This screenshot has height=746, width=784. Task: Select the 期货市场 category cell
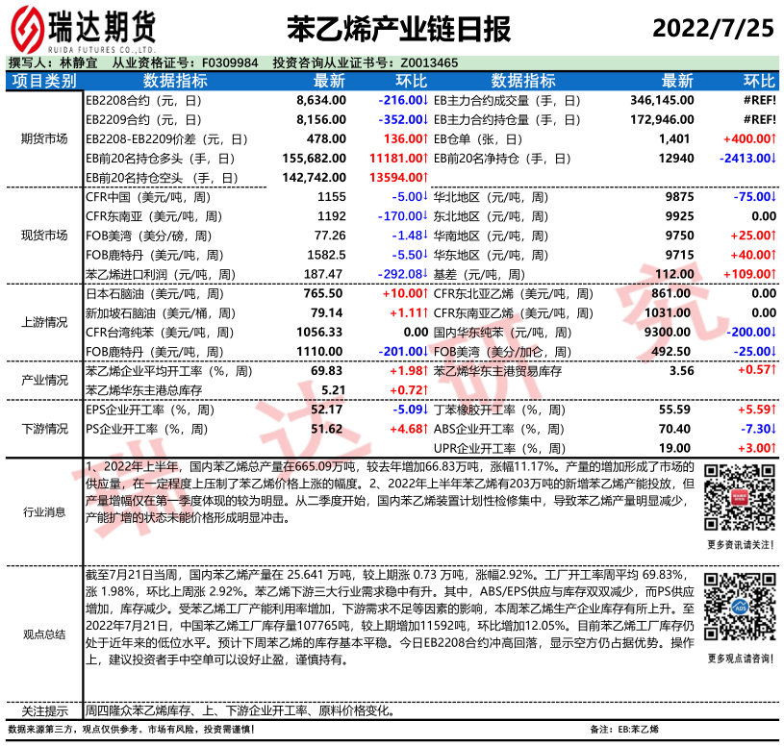[43, 138]
